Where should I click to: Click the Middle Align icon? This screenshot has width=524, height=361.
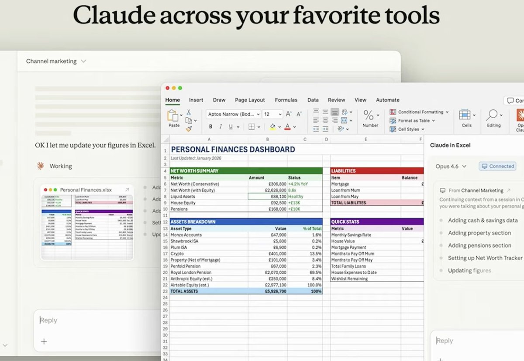(x=325, y=112)
